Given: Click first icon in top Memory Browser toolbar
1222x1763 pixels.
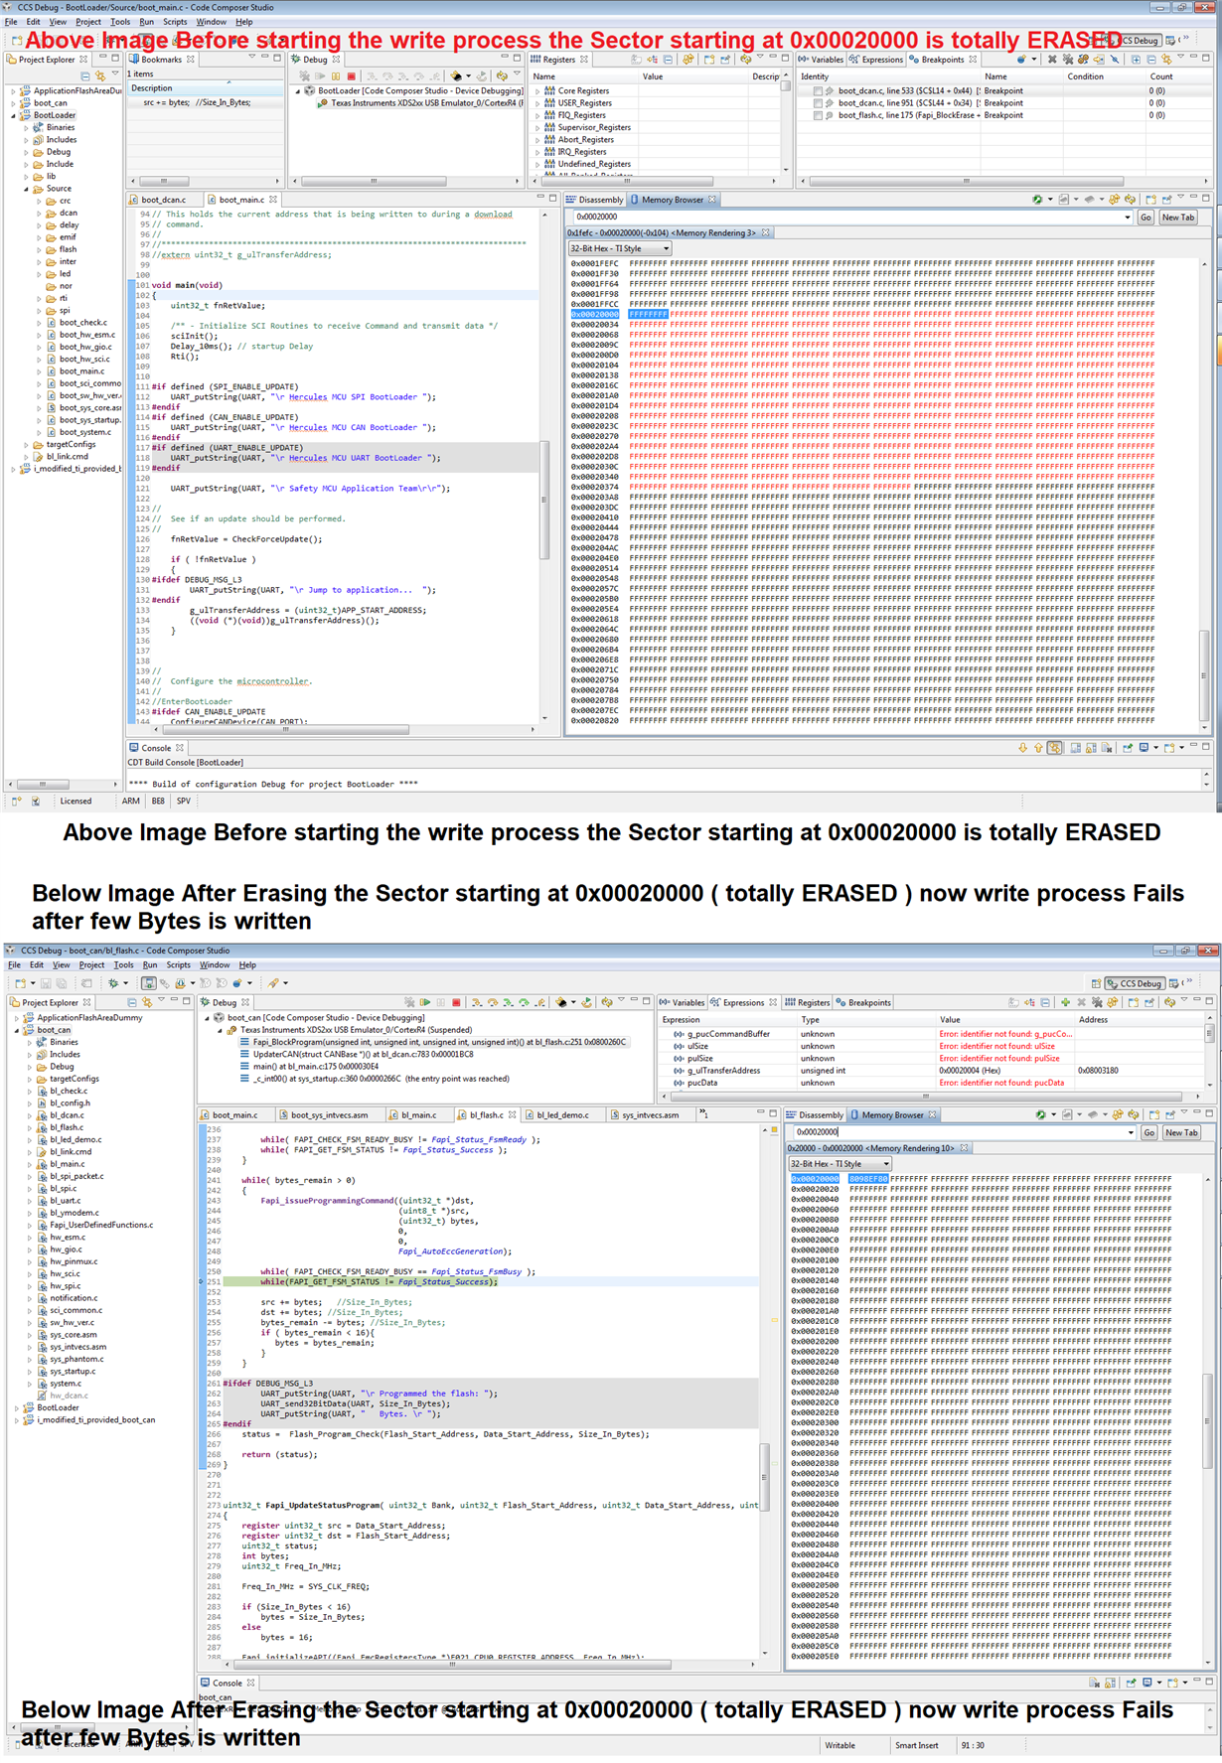Looking at the screenshot, I should (1036, 200).
